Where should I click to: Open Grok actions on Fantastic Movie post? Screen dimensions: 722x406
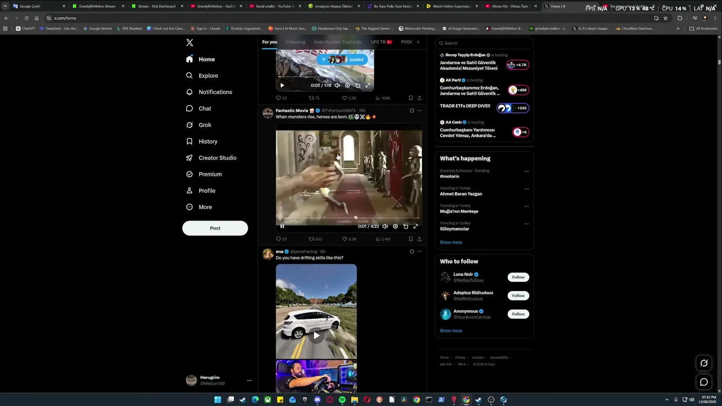click(412, 111)
